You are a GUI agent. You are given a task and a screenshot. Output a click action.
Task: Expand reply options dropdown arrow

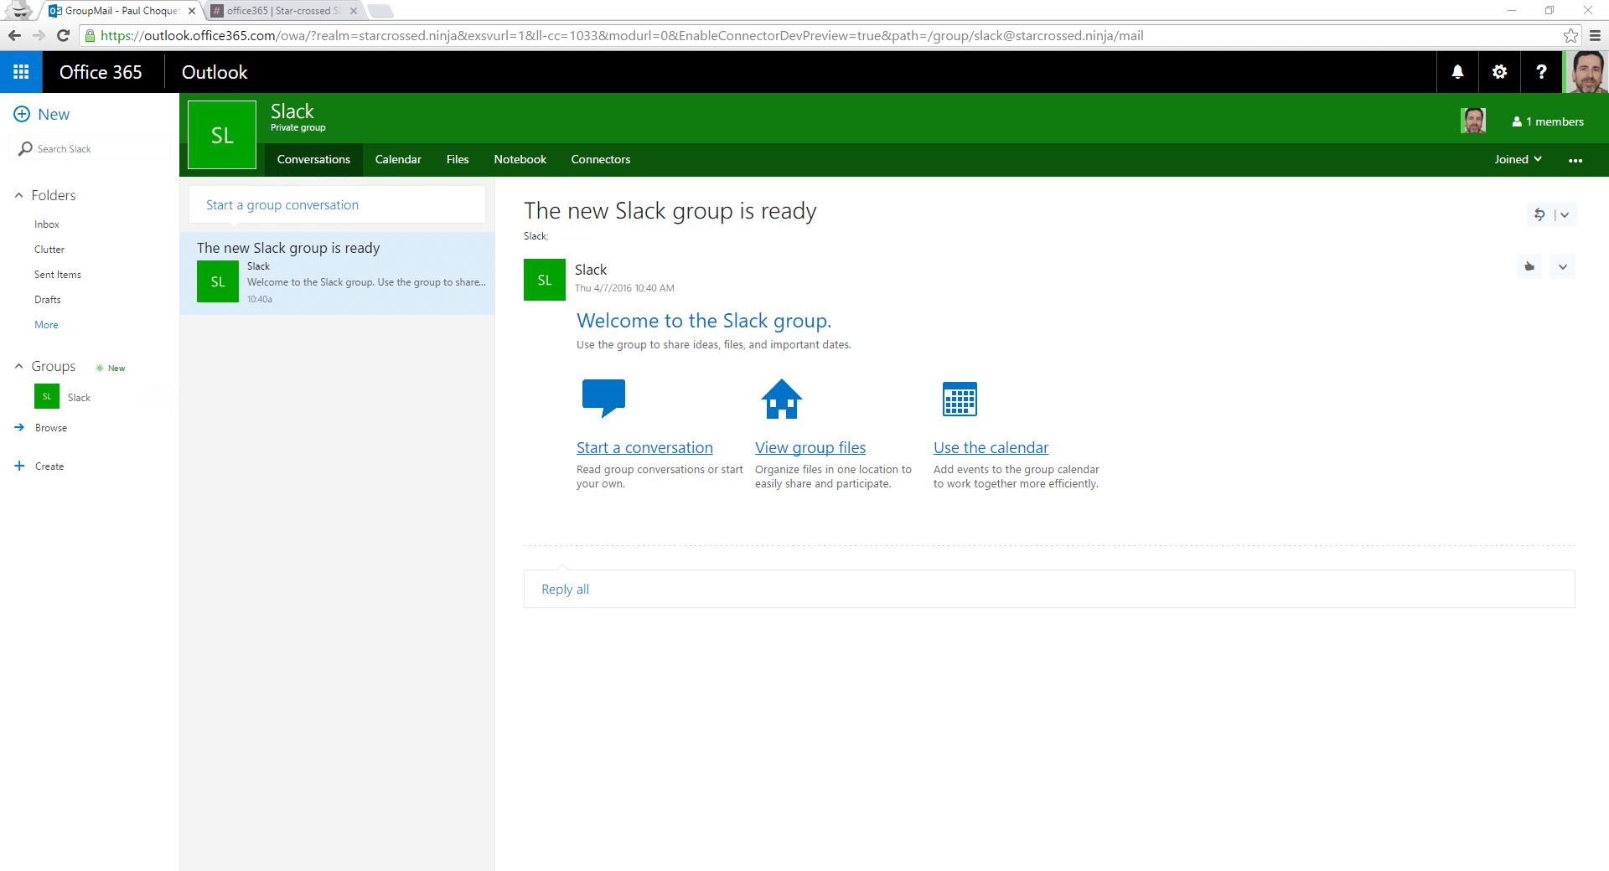[1565, 214]
